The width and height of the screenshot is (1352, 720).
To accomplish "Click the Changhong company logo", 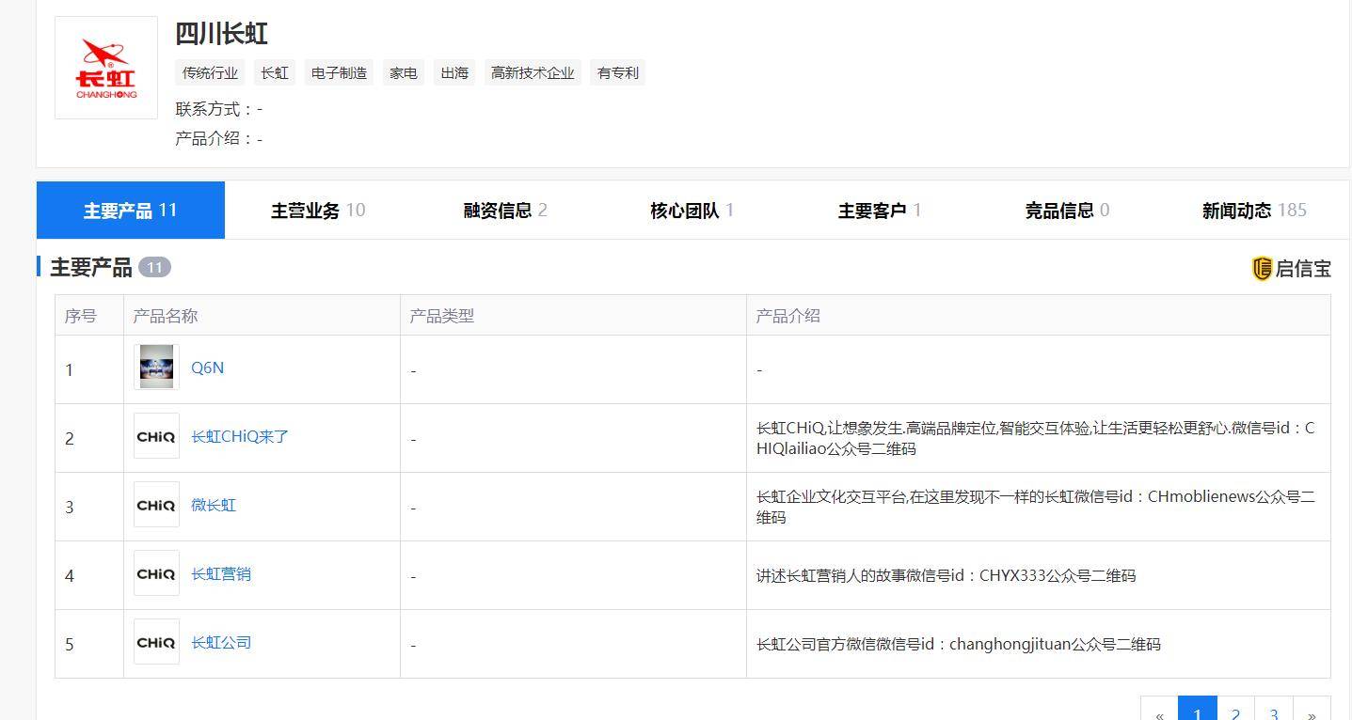I will pyautogui.click(x=104, y=66).
